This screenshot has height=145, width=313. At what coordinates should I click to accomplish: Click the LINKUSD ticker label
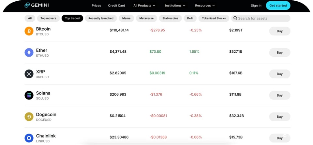pyautogui.click(x=43, y=141)
